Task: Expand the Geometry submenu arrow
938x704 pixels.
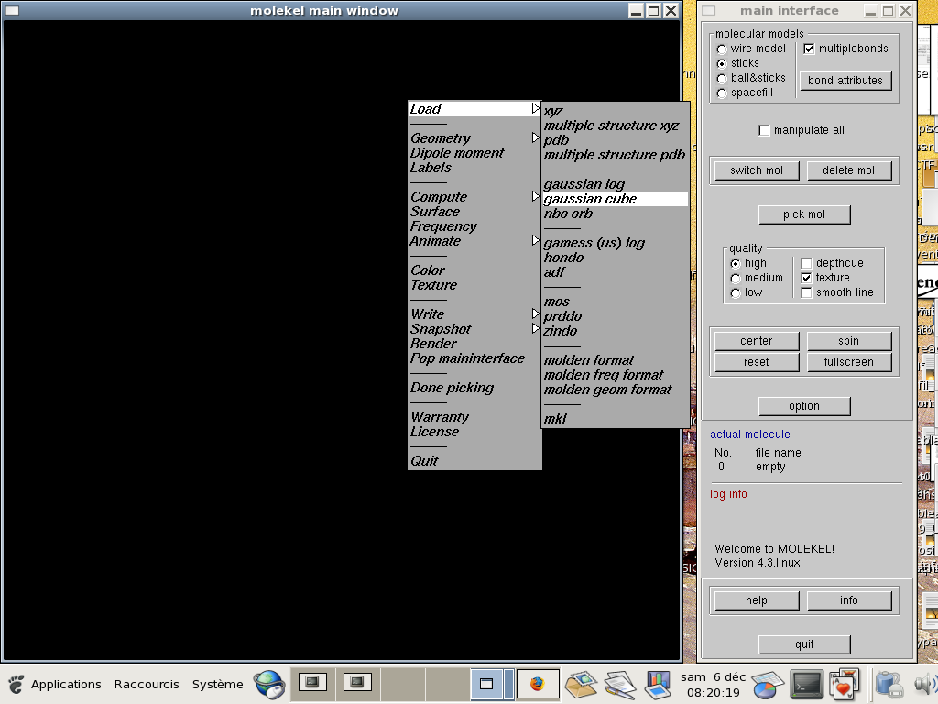Action: tap(535, 137)
